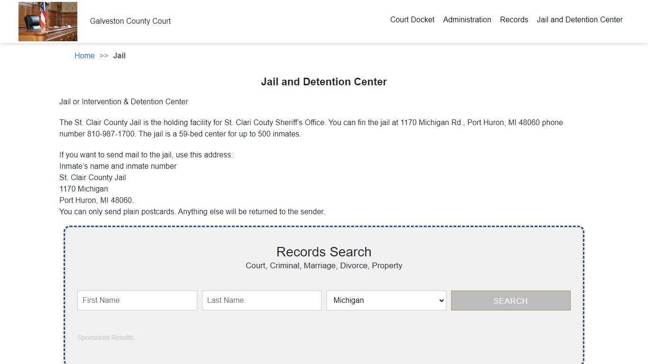Click the Jail or Intervention & Detention Center line
Image resolution: width=648 pixels, height=364 pixels.
pyautogui.click(x=123, y=101)
